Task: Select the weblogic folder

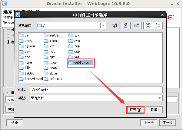Action: (x=81, y=62)
